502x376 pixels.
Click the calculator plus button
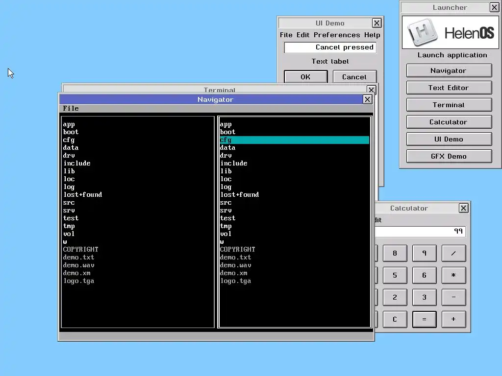coord(453,319)
